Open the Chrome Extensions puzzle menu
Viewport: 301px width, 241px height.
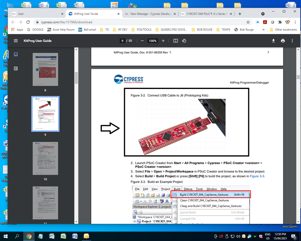coord(280,22)
